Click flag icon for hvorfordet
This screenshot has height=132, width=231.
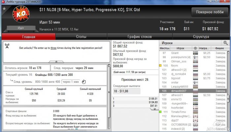pos(195,108)
